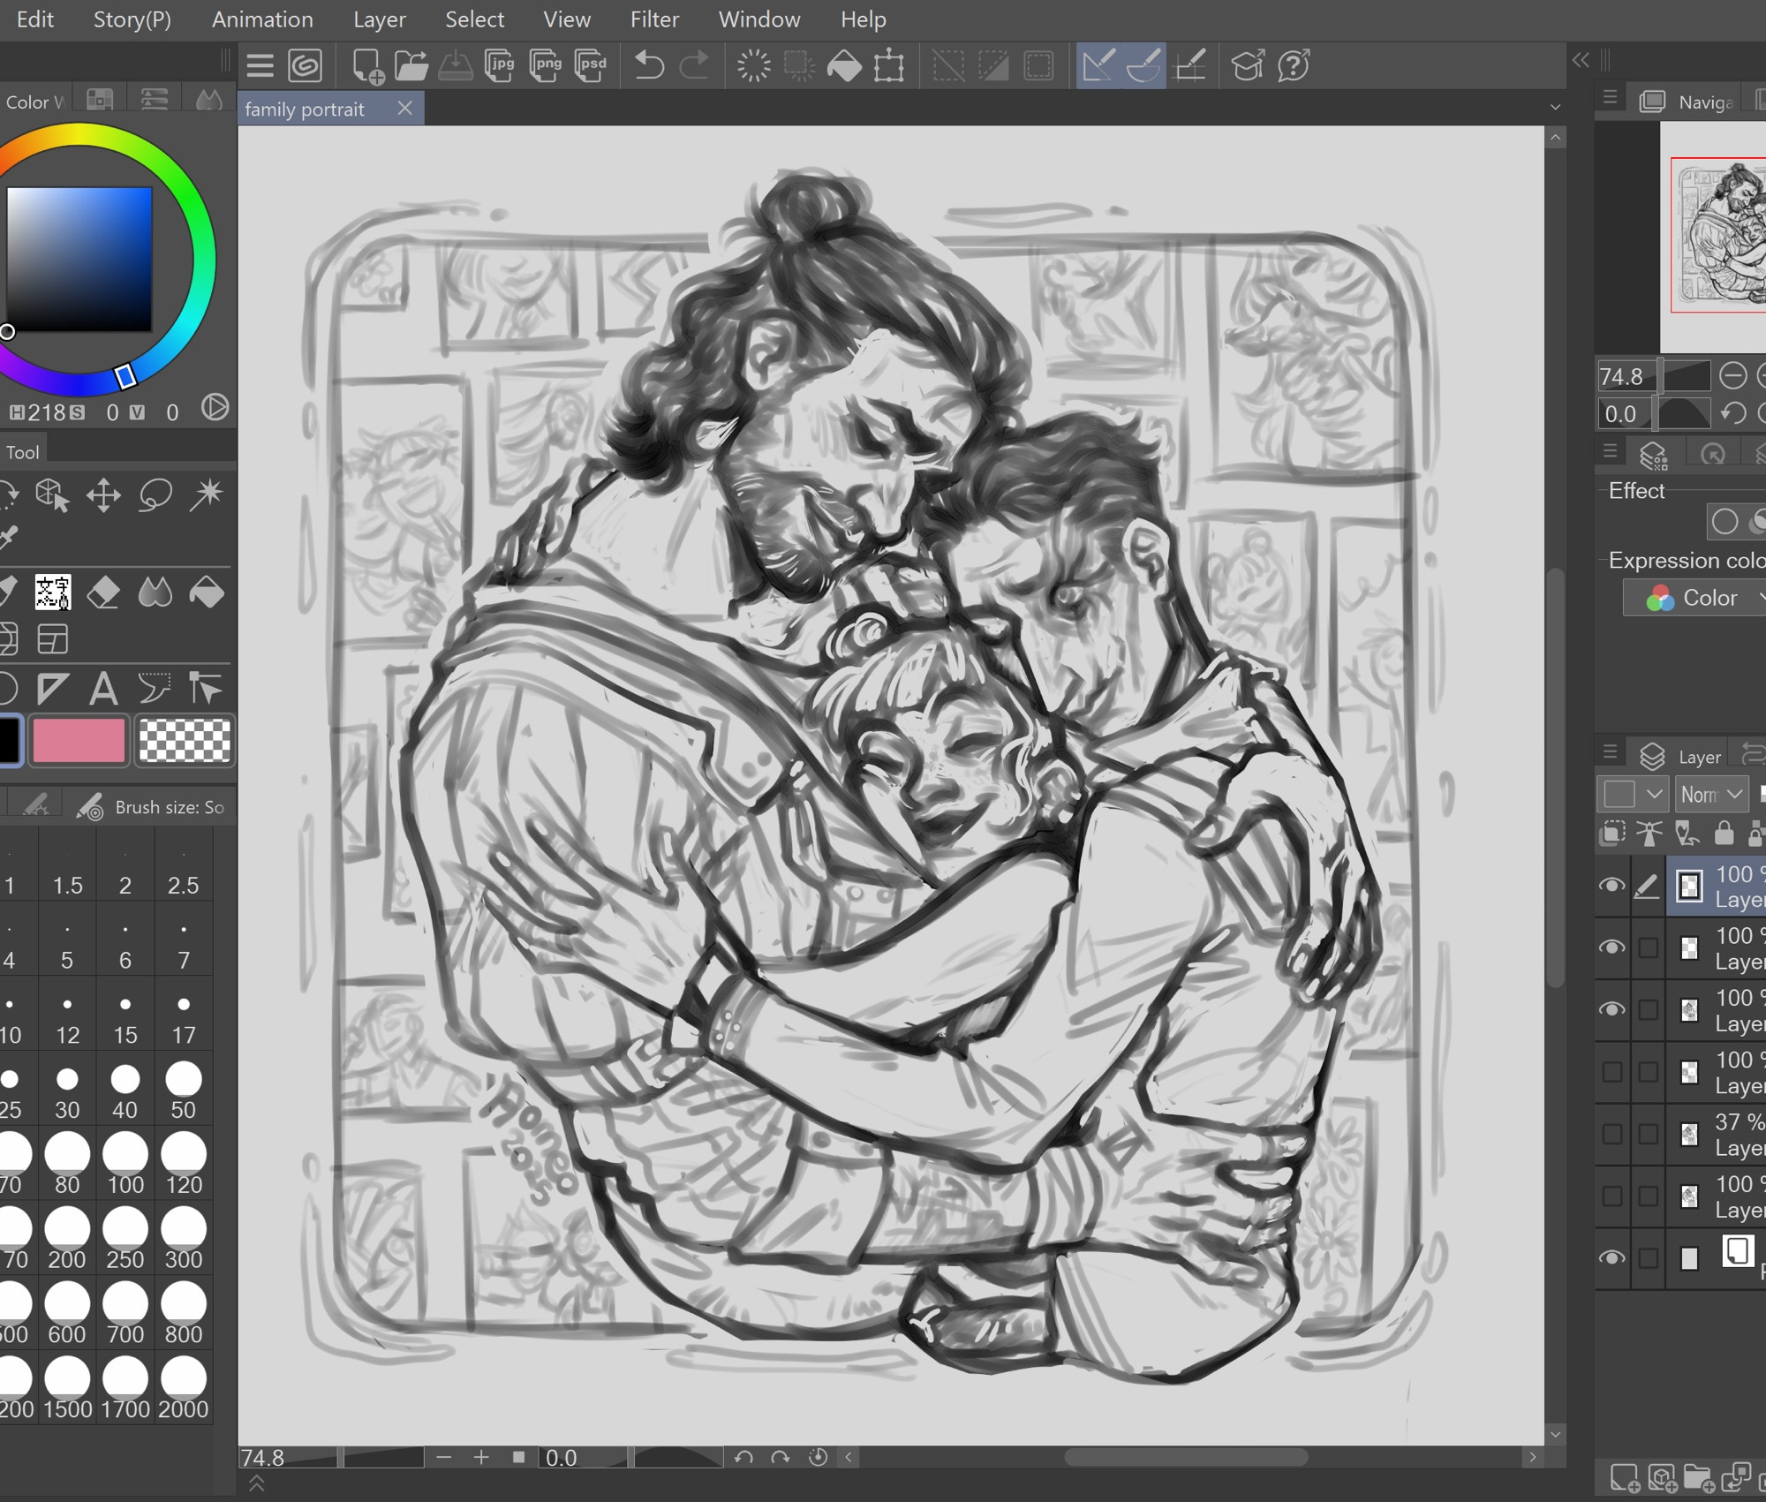Toggle Lock Layer padlock icon
The image size is (1766, 1502).
[x=1724, y=833]
